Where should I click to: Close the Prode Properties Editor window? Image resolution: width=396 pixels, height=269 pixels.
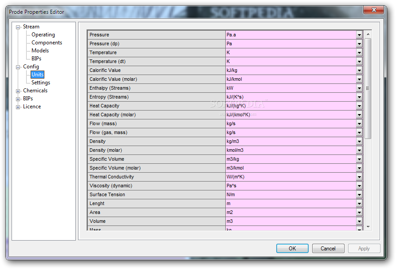click(x=374, y=10)
